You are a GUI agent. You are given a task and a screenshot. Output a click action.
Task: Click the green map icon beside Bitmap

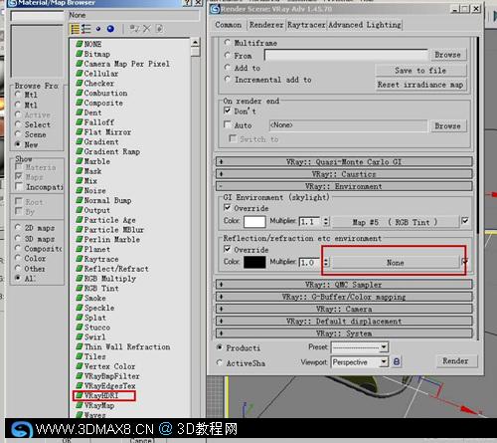(79, 54)
